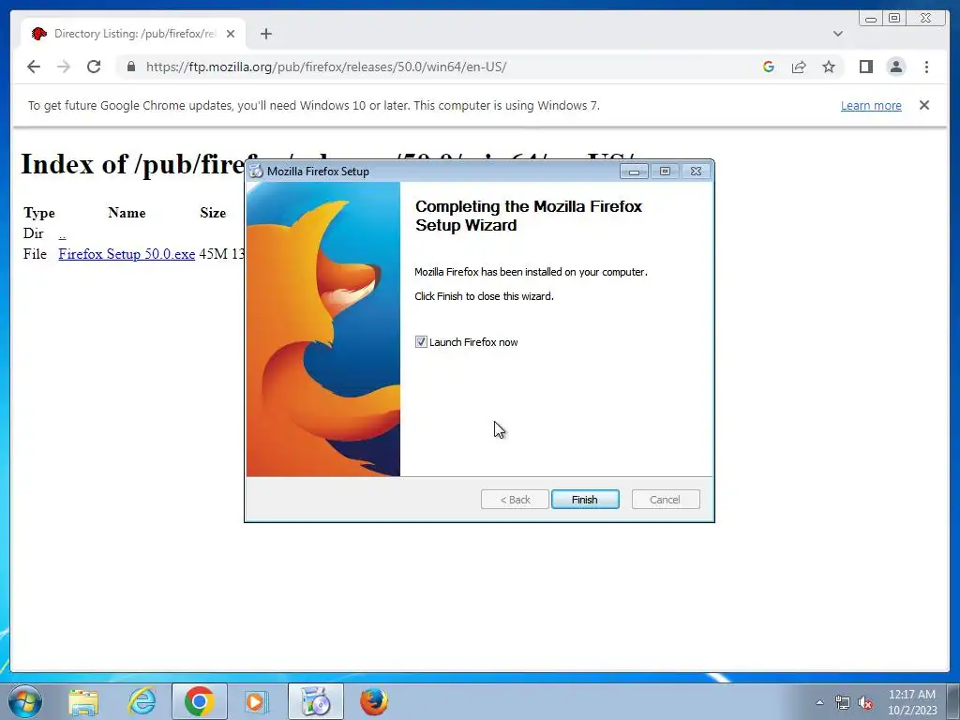Screen dimensions: 960x720
Task: Launch Firefox from the taskbar icon
Action: 373,701
